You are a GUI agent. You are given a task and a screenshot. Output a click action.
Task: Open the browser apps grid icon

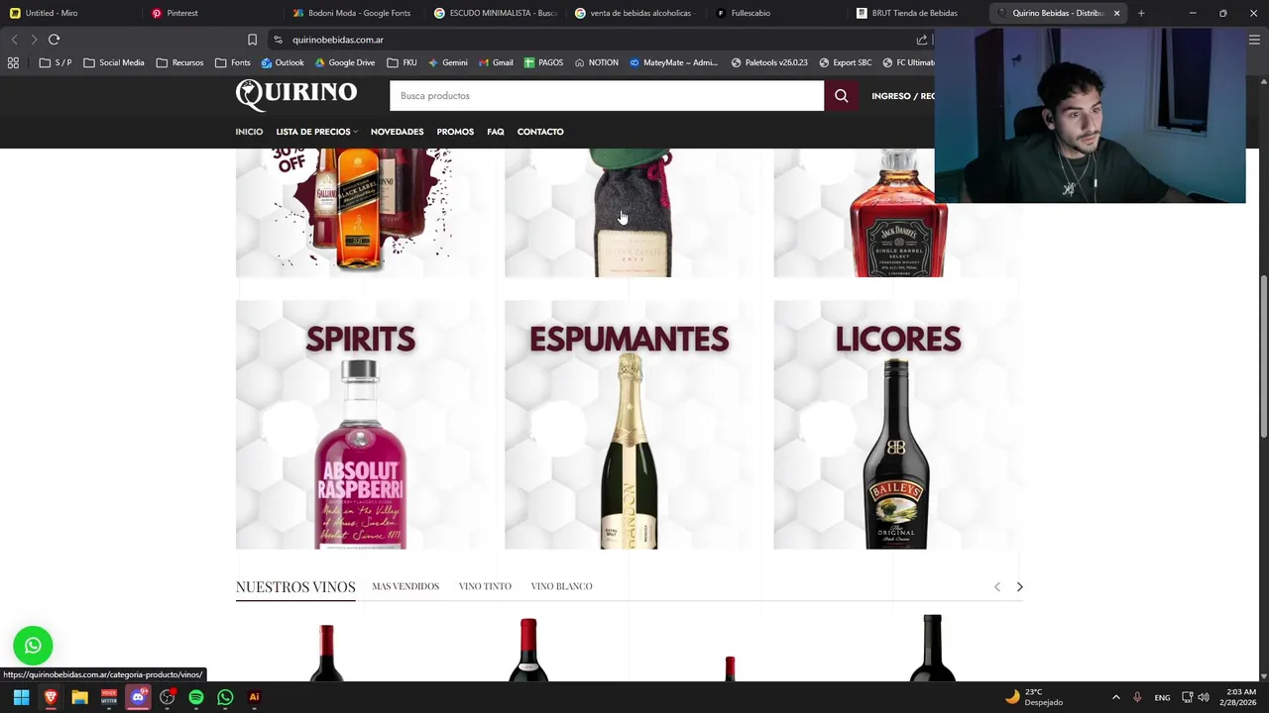(x=13, y=62)
